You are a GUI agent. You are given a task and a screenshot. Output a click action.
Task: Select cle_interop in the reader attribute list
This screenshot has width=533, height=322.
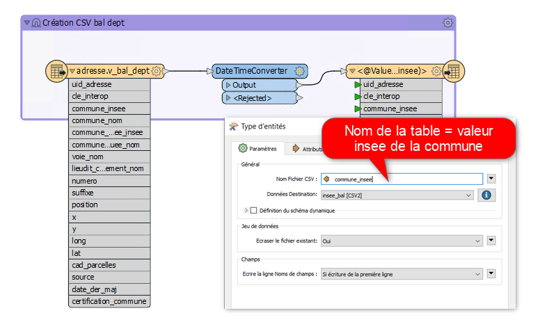[109, 97]
